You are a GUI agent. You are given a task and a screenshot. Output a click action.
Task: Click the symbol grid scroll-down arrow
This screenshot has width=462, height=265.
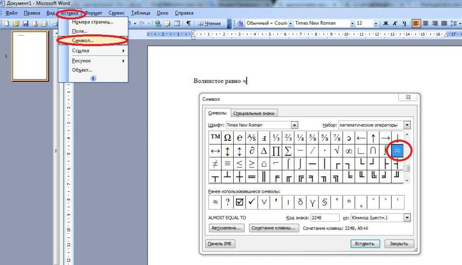[407, 181]
